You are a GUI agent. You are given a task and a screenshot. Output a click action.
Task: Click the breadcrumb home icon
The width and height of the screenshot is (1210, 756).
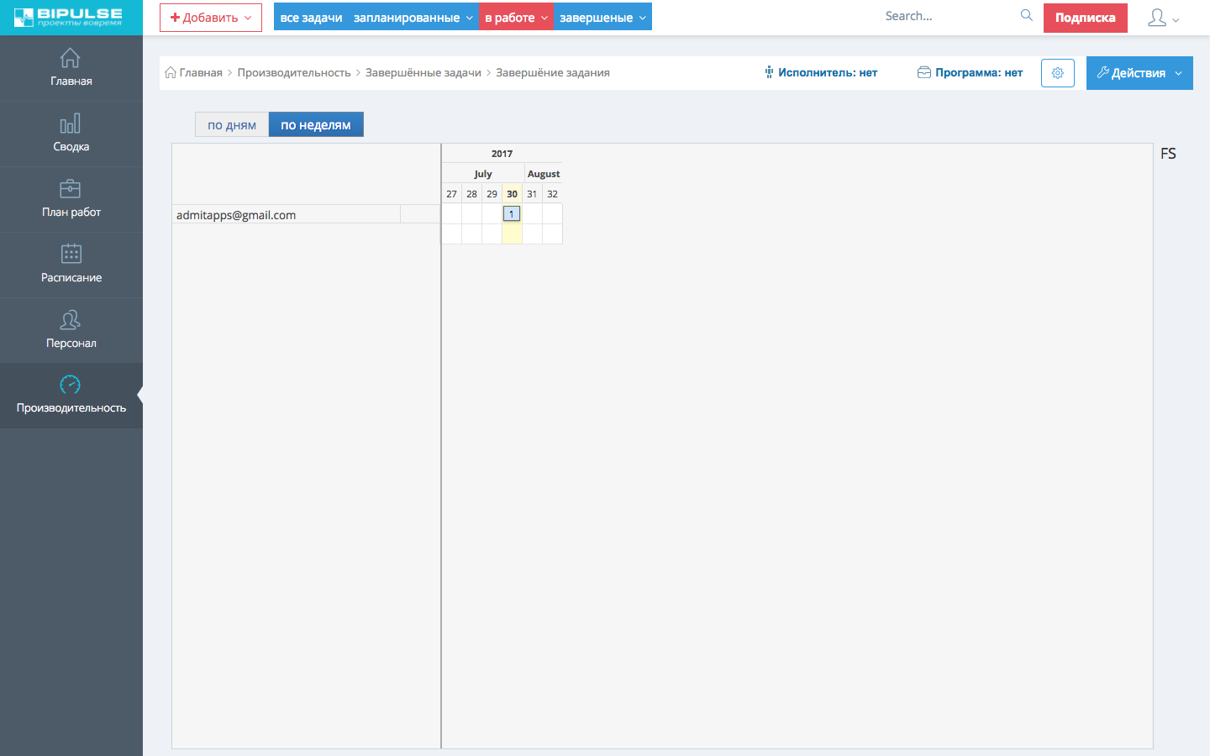[171, 72]
